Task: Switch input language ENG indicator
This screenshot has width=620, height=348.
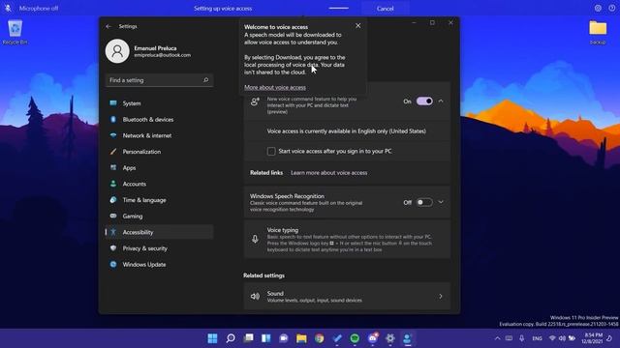Action: [x=537, y=338]
